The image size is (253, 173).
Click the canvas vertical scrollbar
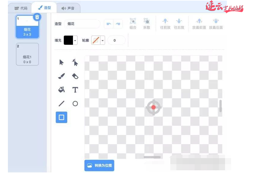(x=220, y=106)
